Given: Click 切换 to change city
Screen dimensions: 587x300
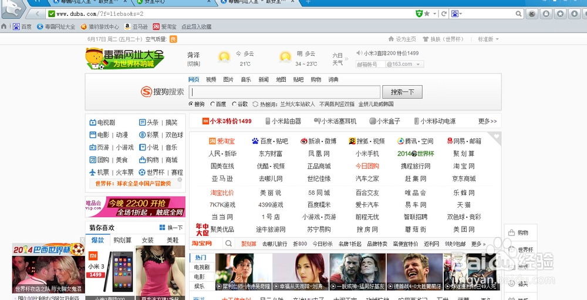Looking at the screenshot, I should click(194, 63).
